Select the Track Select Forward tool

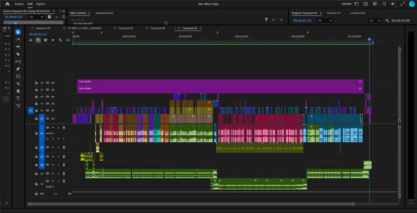(x=18, y=39)
